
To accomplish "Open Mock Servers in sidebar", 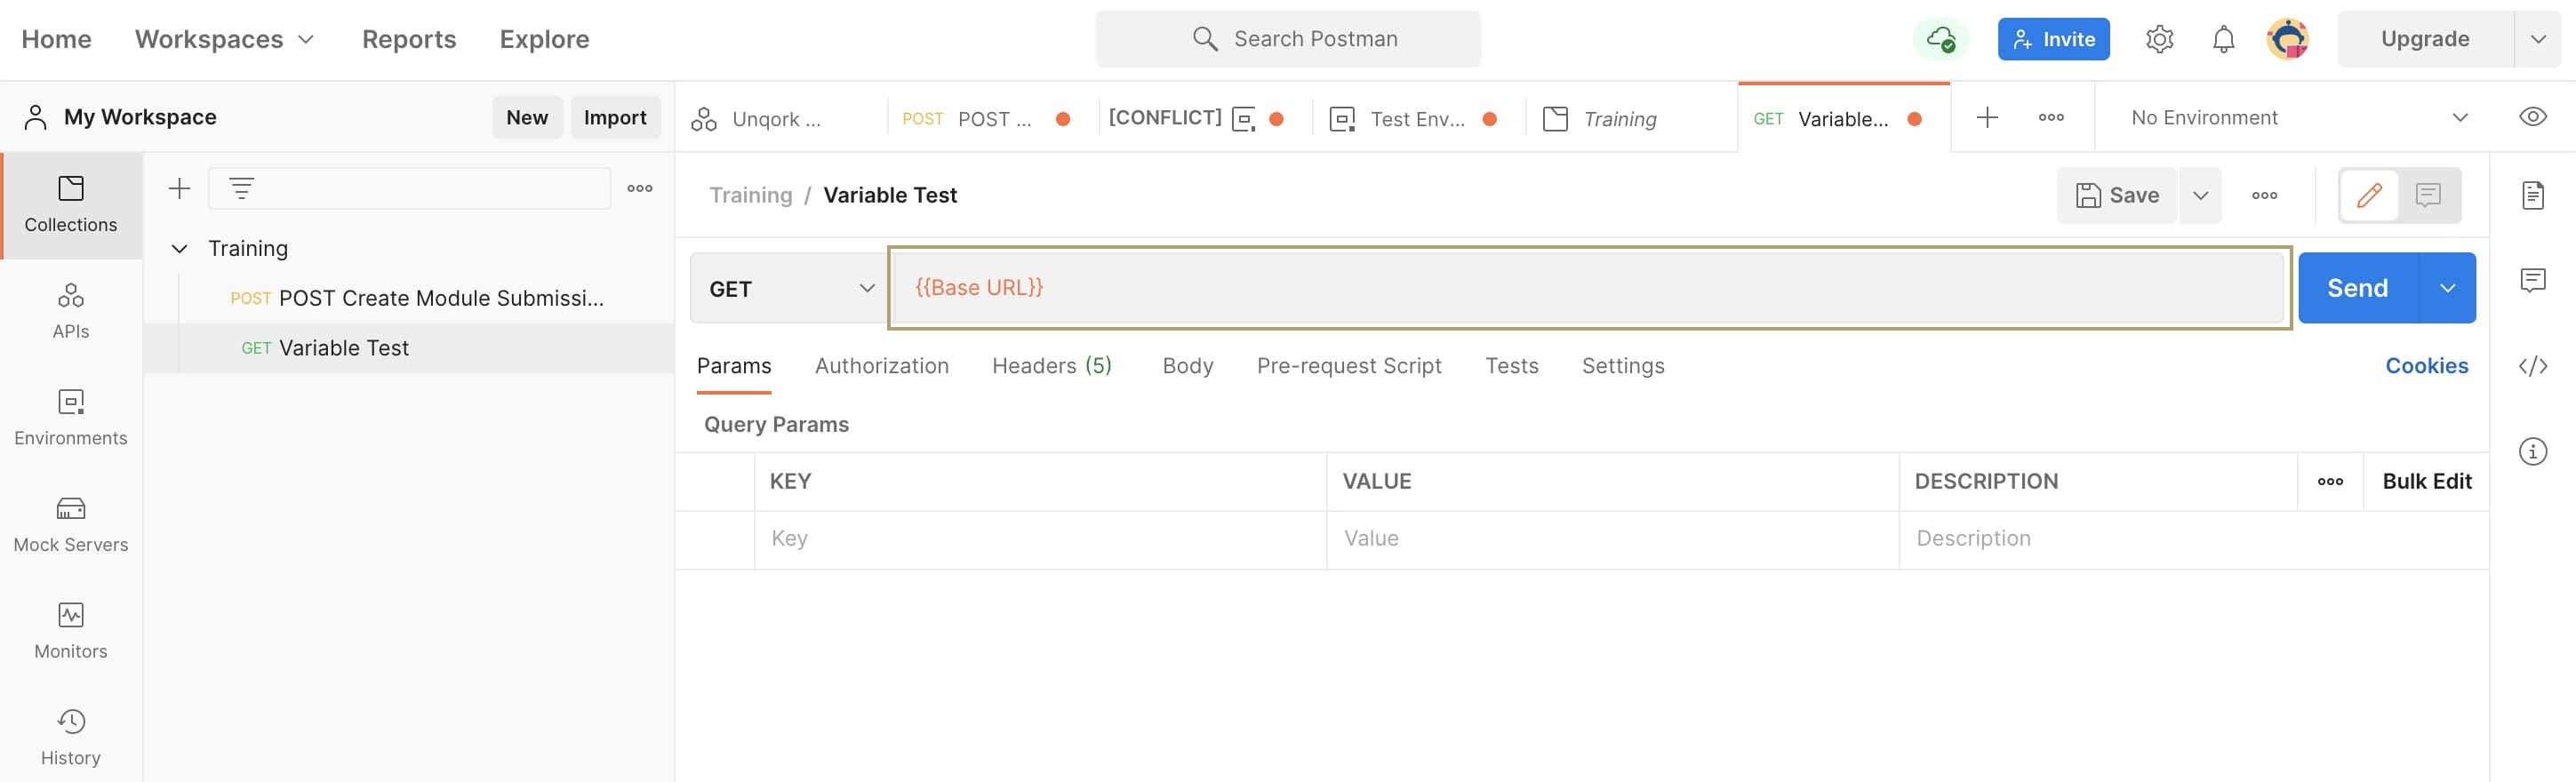I will pyautogui.click(x=71, y=524).
